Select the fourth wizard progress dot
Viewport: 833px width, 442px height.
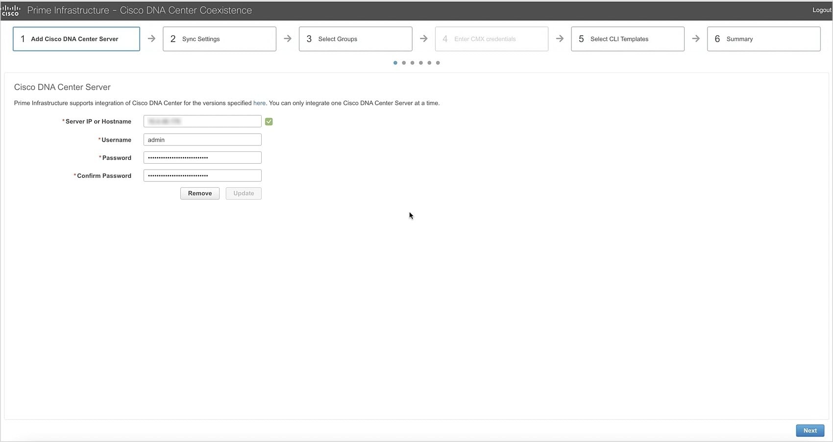421,63
